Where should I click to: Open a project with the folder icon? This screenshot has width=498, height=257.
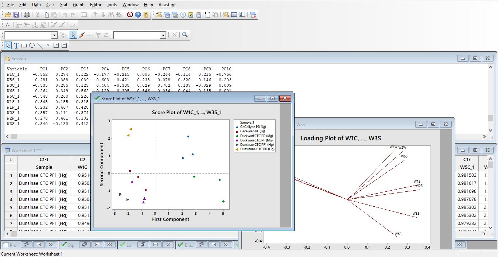point(8,15)
